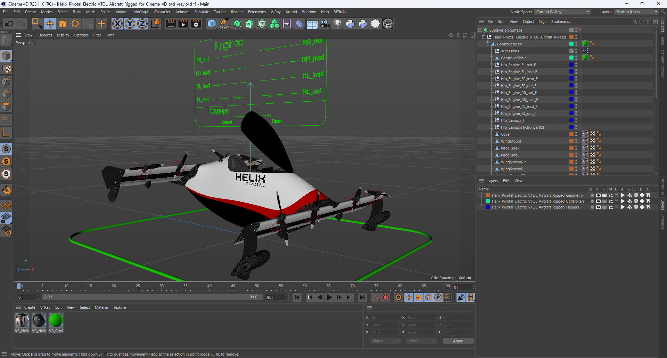Viewport: 667px width, 358px height.
Task: Select the Move tool in top toolbar
Action: point(50,24)
